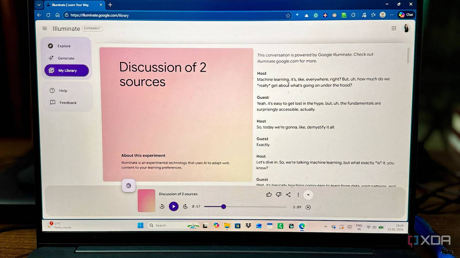Toggle the hamburger main menu
460x258 pixels.
(45, 28)
